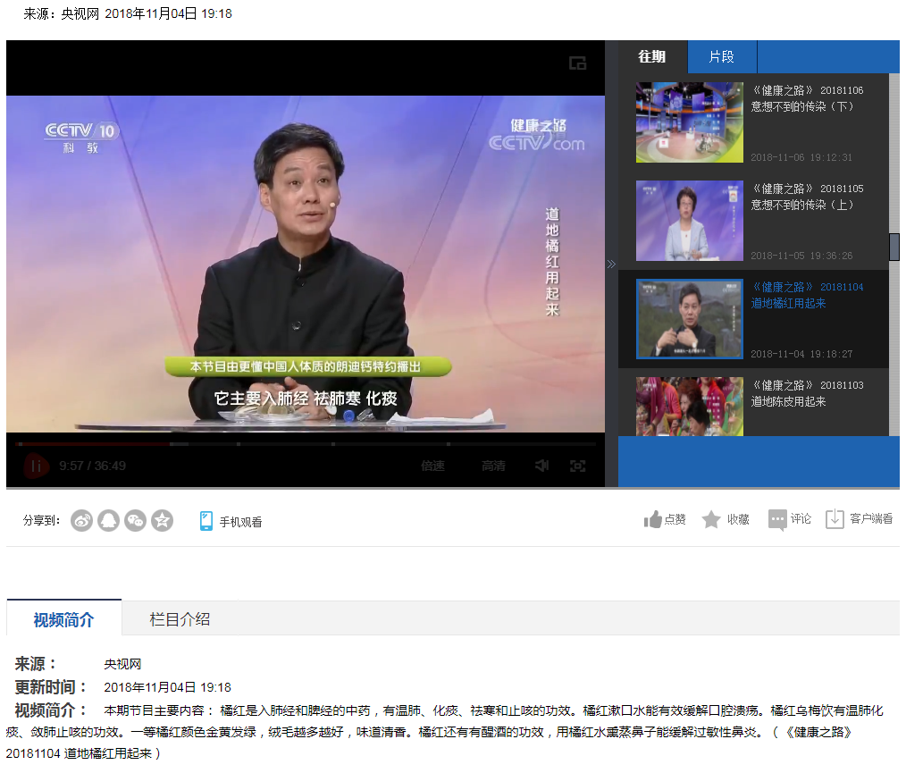Share the video to WeChat
Image resolution: width=906 pixels, height=773 pixels.
coord(135,521)
